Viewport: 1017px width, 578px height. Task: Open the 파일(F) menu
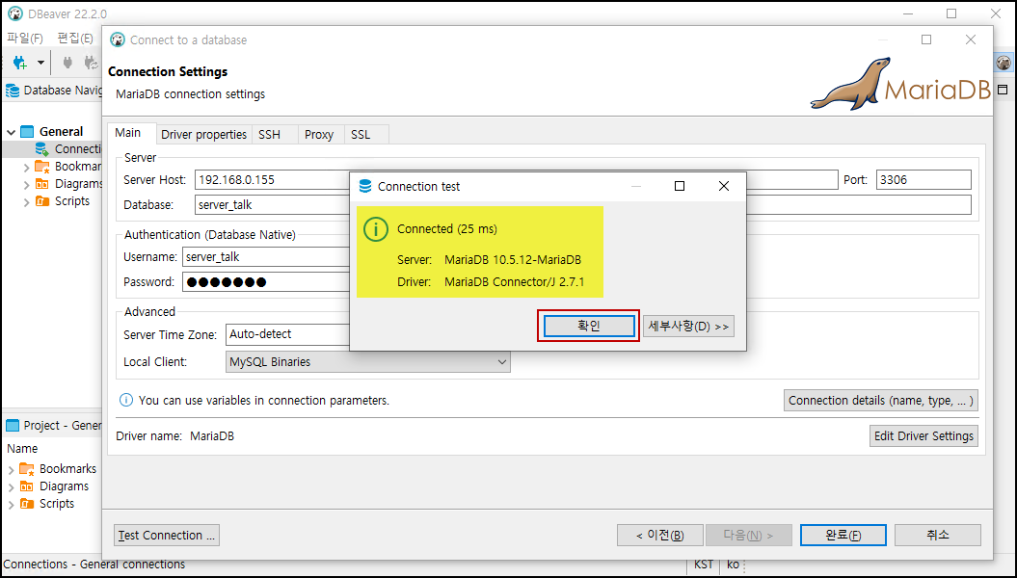[25, 39]
